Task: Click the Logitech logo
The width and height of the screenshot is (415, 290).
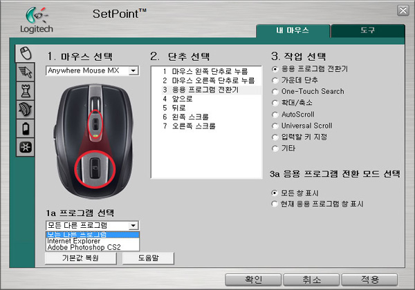Action: (37, 20)
